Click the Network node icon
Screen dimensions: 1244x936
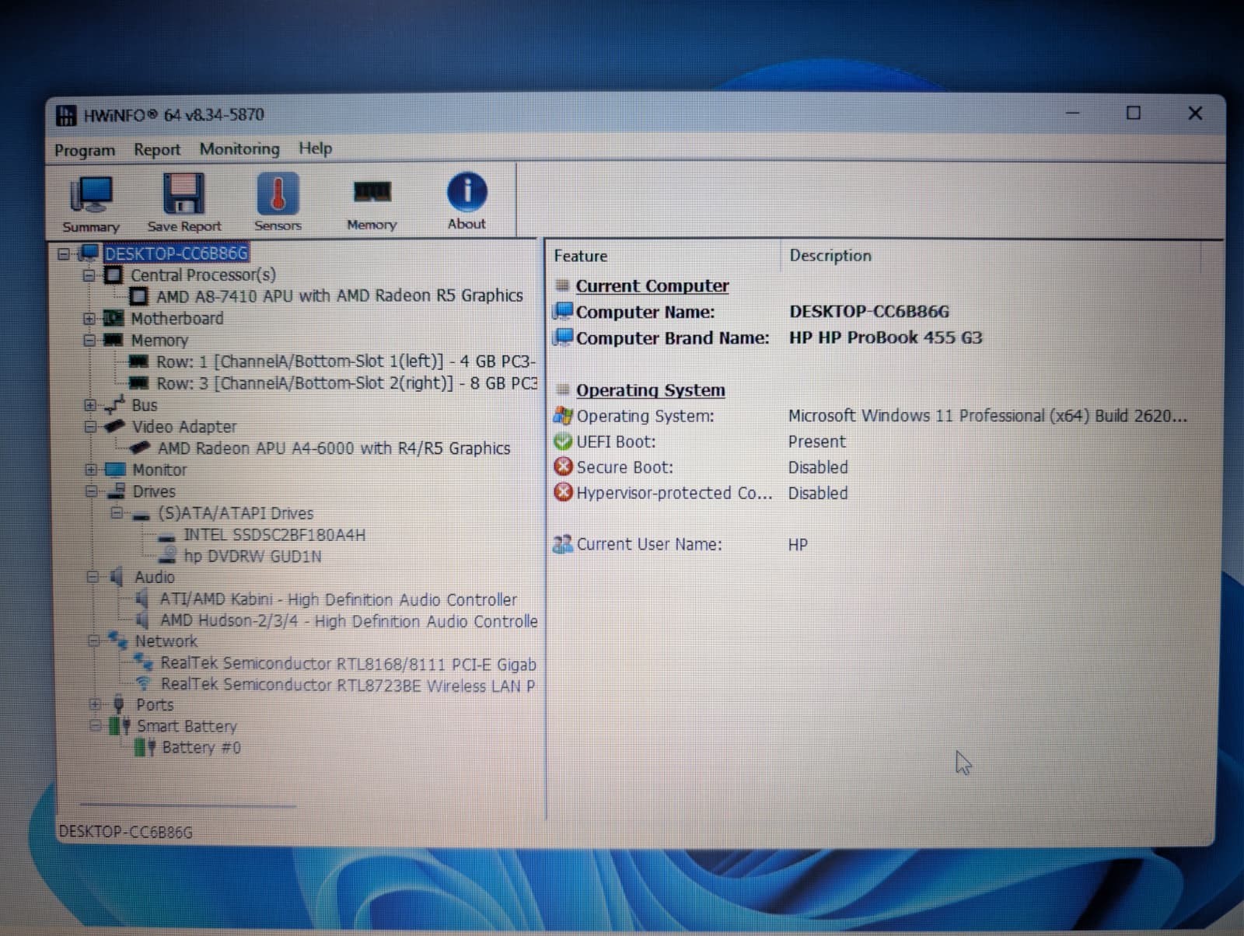coord(118,640)
